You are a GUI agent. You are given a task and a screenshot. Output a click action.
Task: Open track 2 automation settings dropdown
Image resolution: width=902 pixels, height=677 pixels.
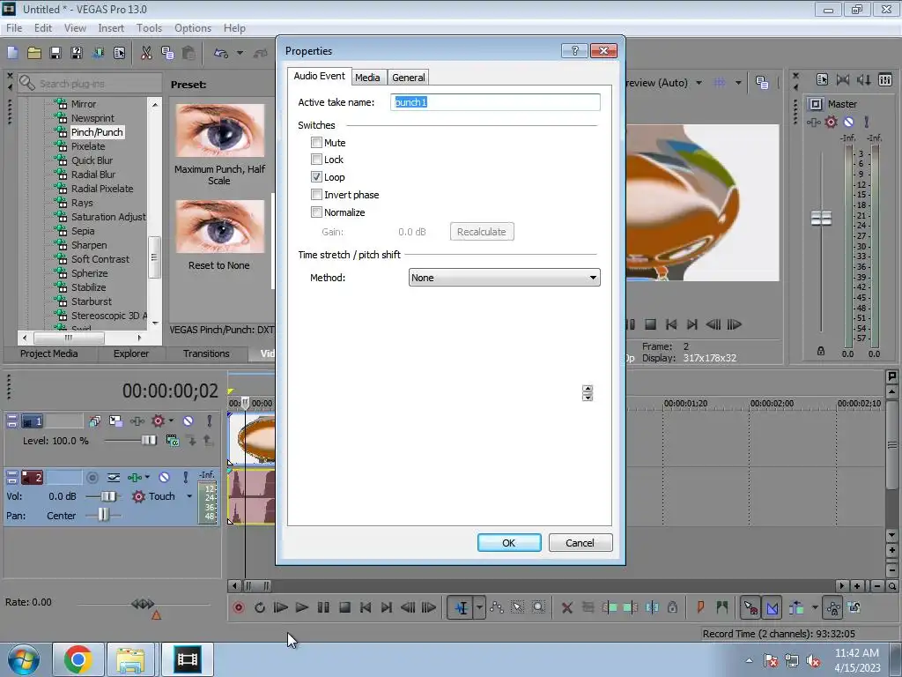point(147,477)
